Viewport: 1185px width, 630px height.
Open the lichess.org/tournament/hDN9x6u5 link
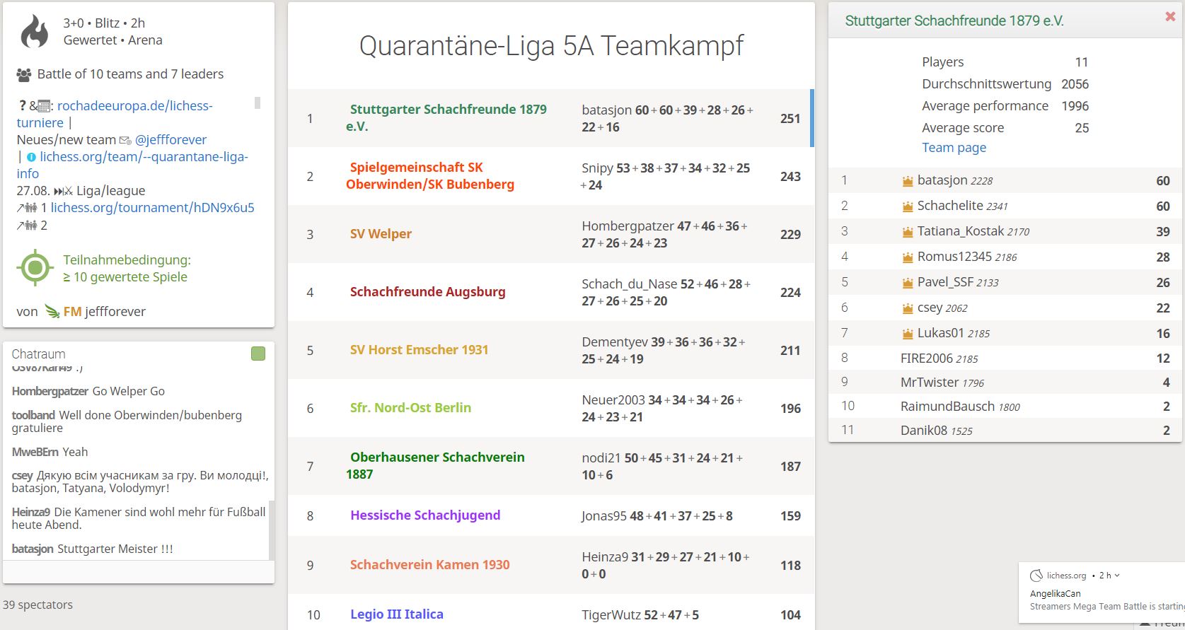[152, 208]
